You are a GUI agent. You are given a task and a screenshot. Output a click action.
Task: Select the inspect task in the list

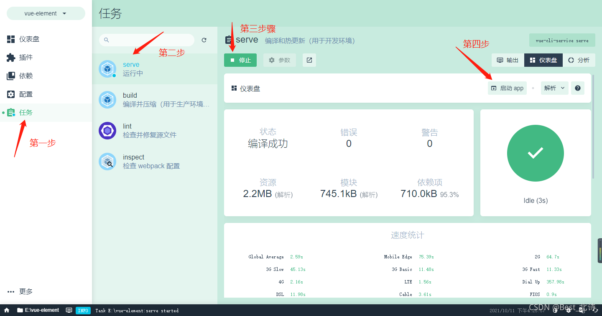(x=155, y=162)
